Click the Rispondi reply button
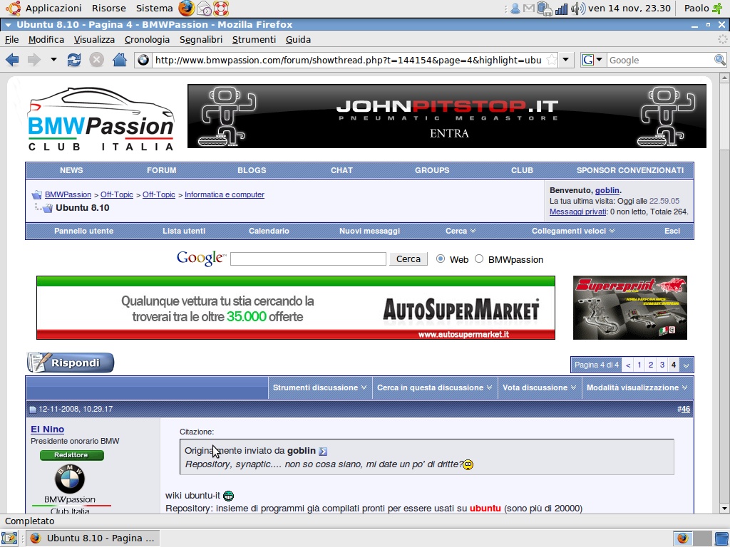This screenshot has width=730, height=547. [71, 363]
